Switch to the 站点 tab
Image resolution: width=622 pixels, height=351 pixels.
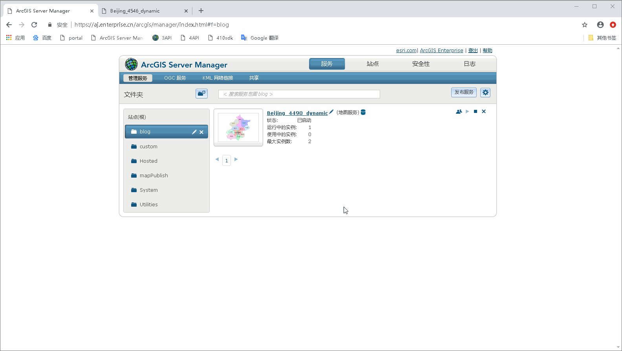[x=373, y=64]
